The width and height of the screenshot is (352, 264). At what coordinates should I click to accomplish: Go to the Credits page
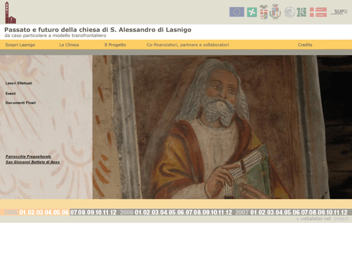(x=305, y=45)
